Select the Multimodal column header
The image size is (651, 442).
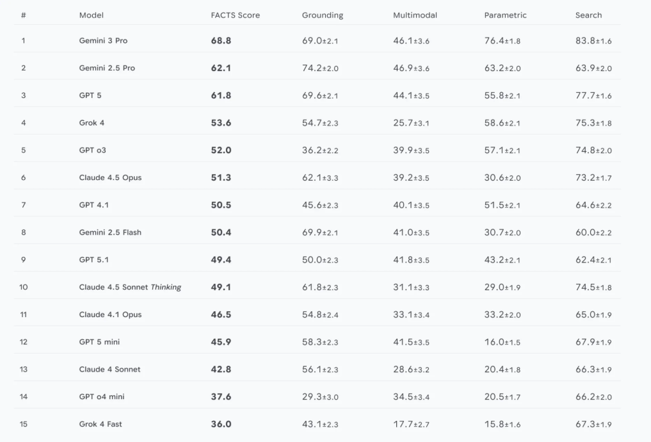coord(415,15)
